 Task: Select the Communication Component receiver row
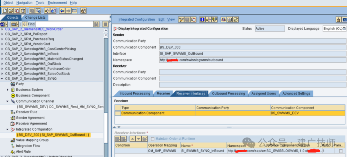(x=230, y=113)
